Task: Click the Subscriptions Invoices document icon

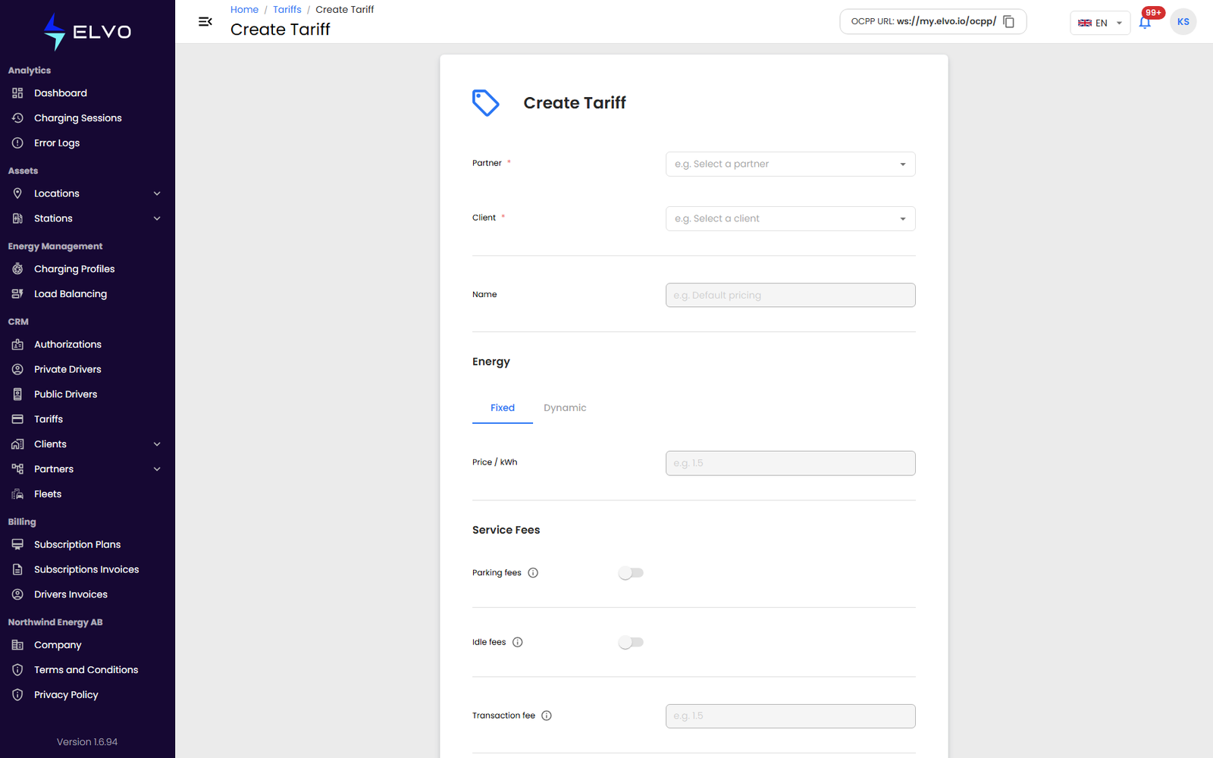Action: tap(17, 569)
